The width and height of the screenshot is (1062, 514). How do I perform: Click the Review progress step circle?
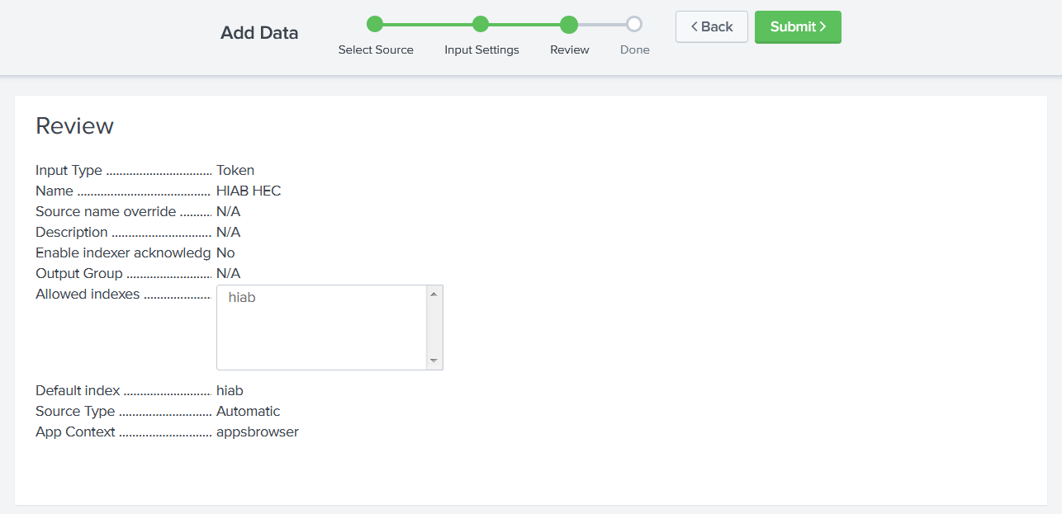569,24
